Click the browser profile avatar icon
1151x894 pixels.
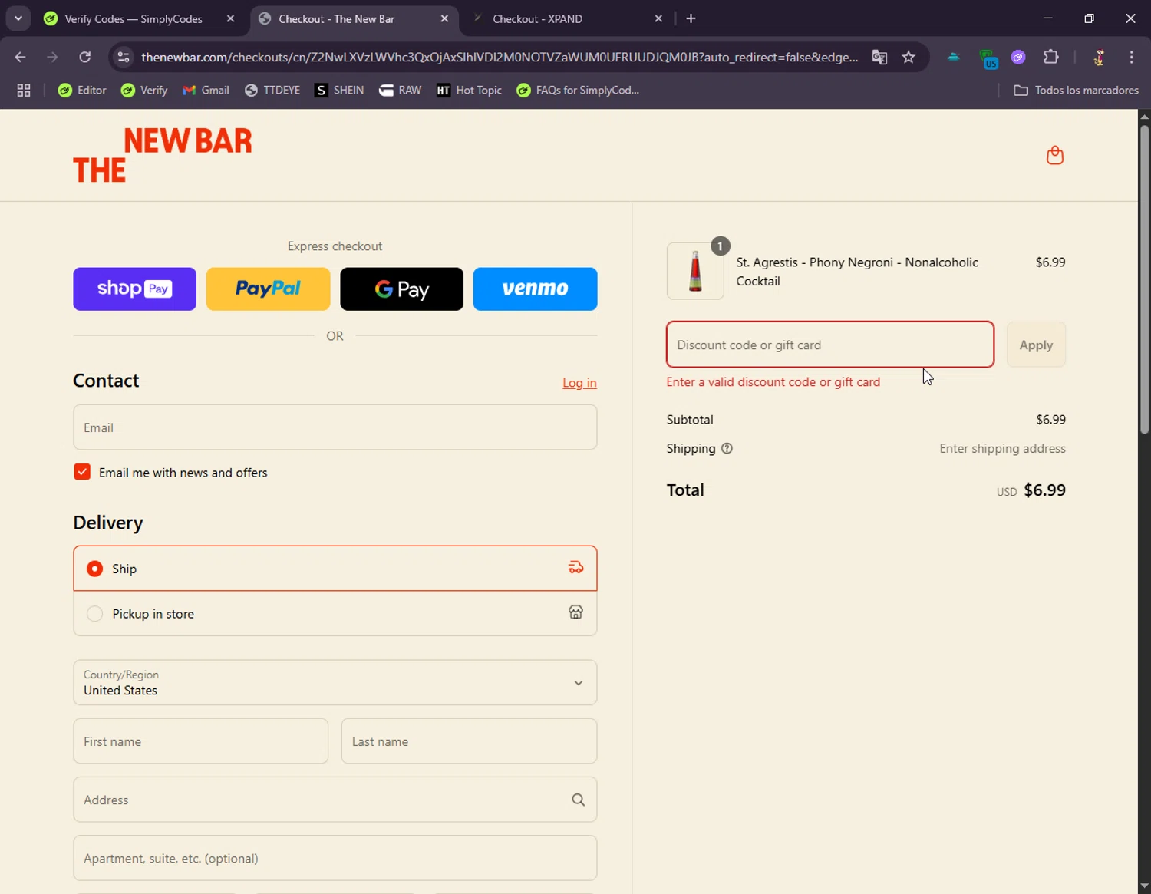pos(1099,57)
